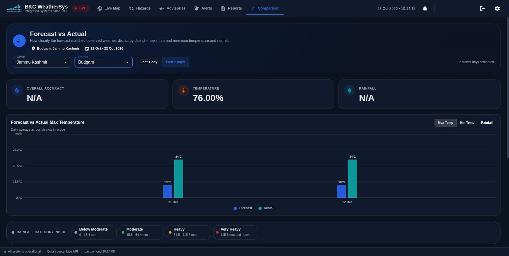Go to the Live Map tab
509x256 pixels.
tap(109, 8)
